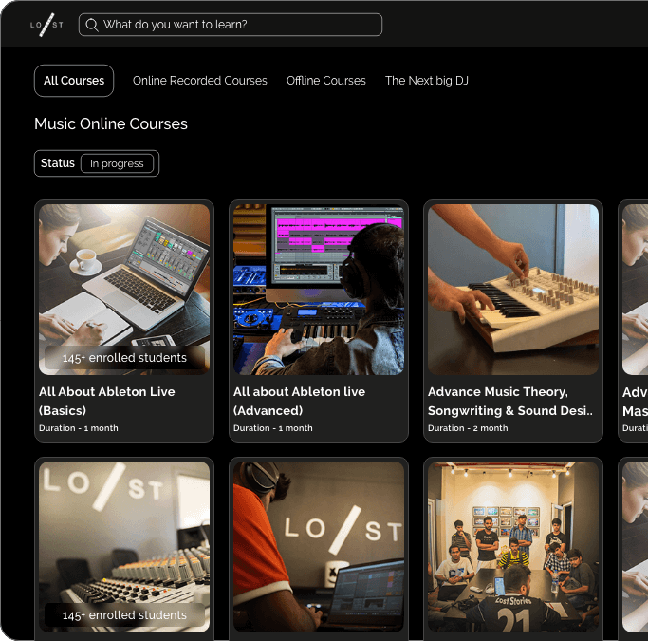Image resolution: width=648 pixels, height=641 pixels.
Task: Open the mixing console course thumbnail
Action: pyautogui.click(x=124, y=547)
